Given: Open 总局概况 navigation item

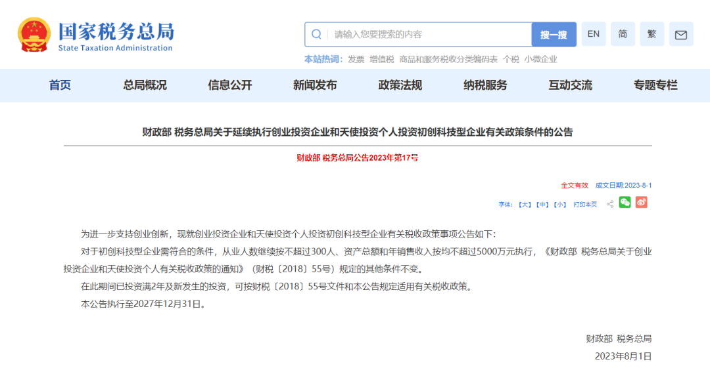Looking at the screenshot, I should point(145,85).
